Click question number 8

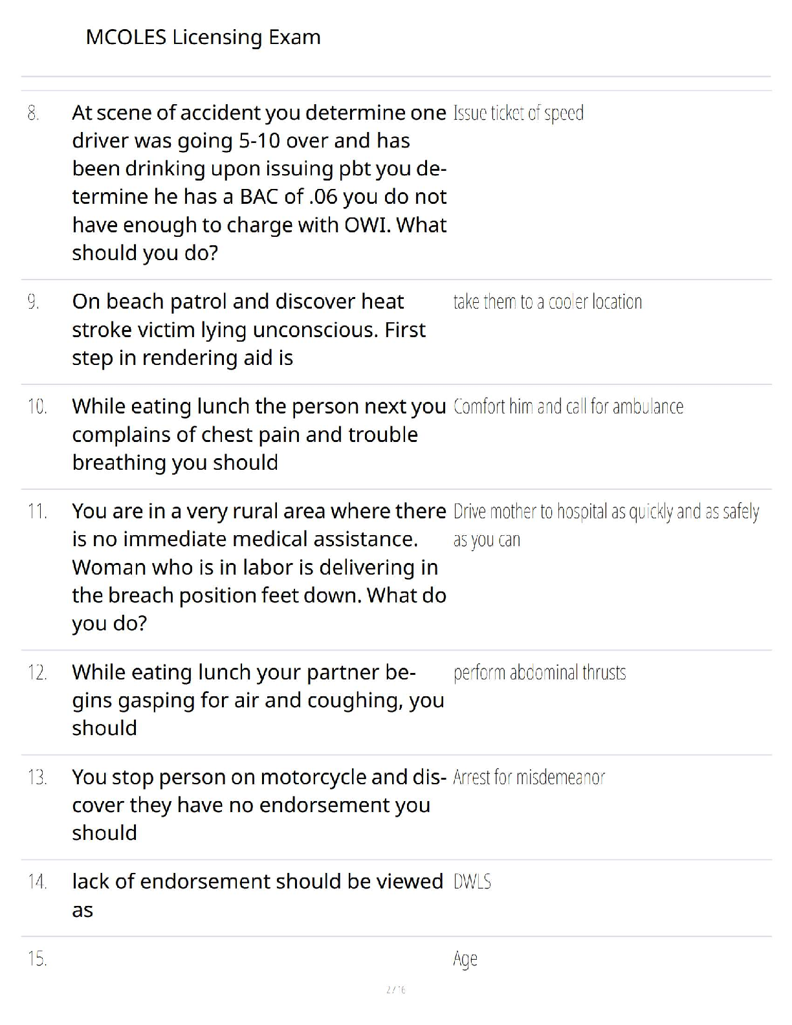coord(34,113)
